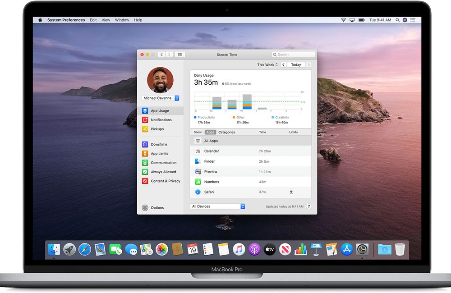Image resolution: width=451 pixels, height=293 pixels.
Task: Open Messages from the Dock
Action: tap(131, 249)
